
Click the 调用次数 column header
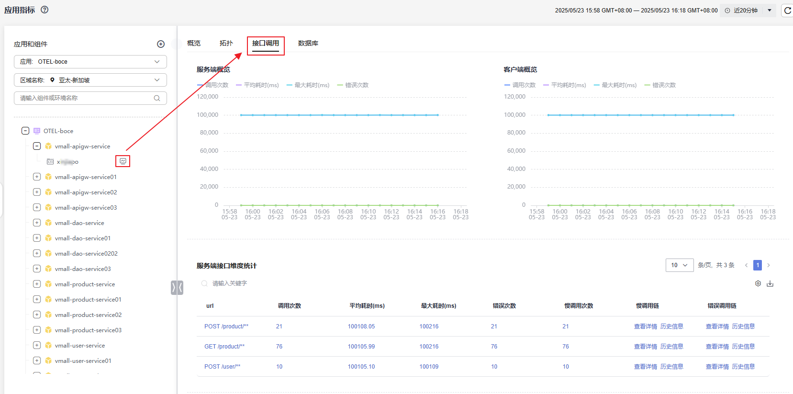click(290, 306)
